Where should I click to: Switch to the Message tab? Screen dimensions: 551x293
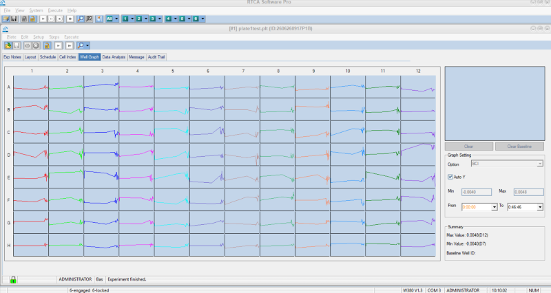[136, 57]
